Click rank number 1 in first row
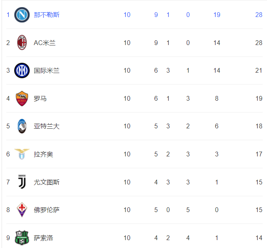The width and height of the screenshot is (267, 248). pyautogui.click(x=8, y=15)
